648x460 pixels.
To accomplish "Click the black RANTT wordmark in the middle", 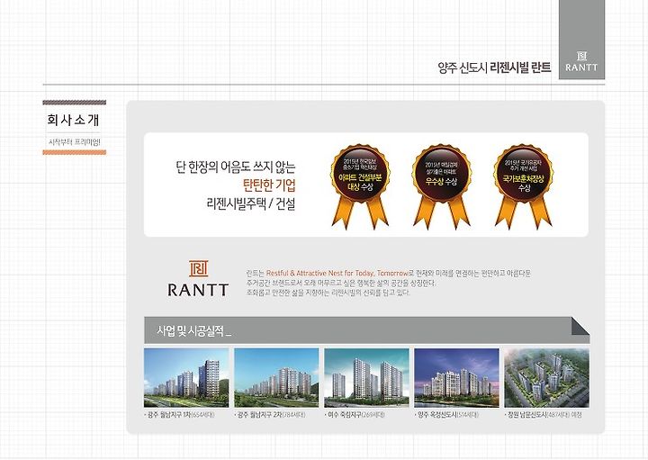I will pos(198,290).
